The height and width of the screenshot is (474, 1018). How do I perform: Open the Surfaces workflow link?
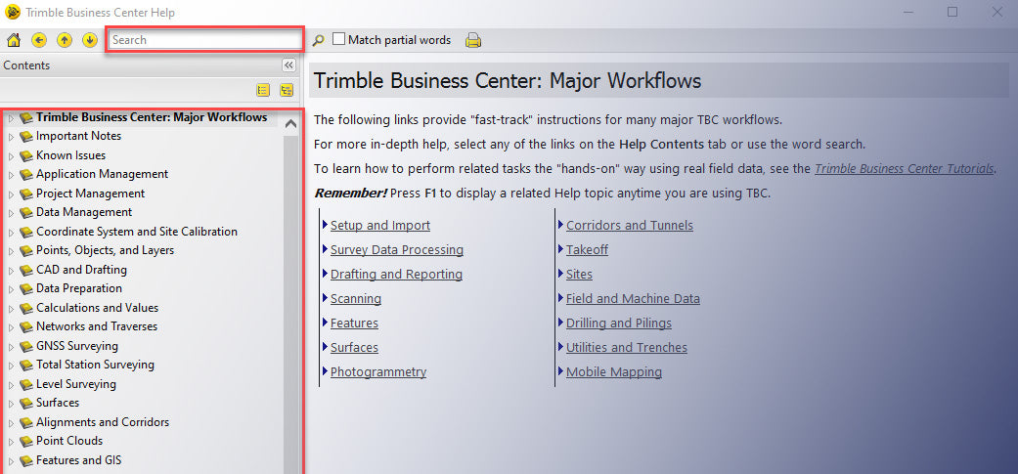(354, 348)
